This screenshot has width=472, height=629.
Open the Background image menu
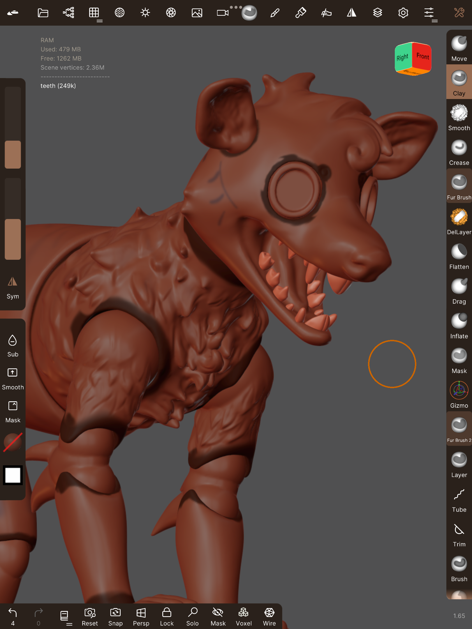click(197, 13)
